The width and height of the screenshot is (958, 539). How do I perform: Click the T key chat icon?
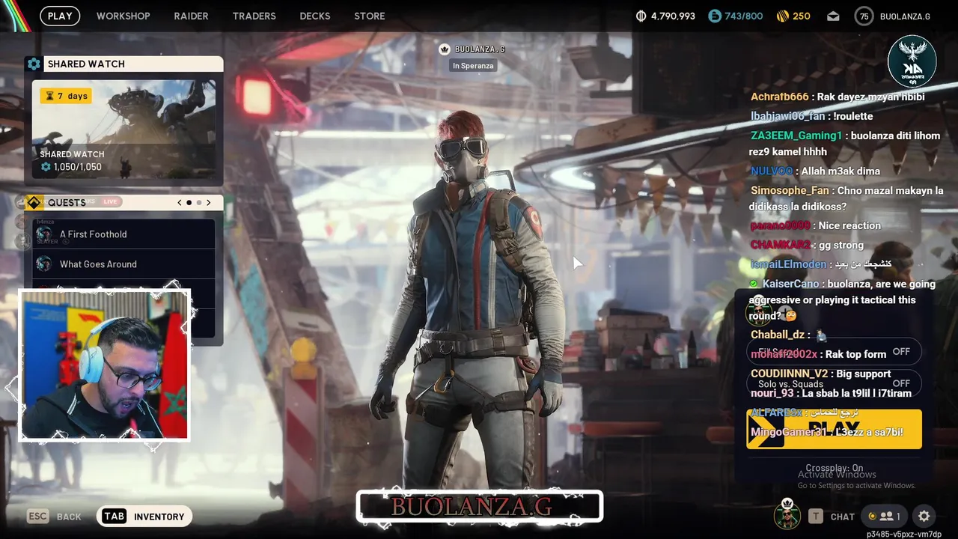pos(816,517)
